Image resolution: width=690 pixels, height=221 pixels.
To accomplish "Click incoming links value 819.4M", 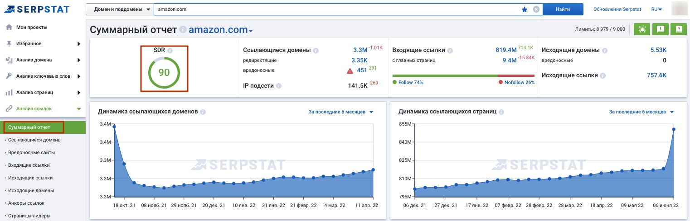I will 506,50.
